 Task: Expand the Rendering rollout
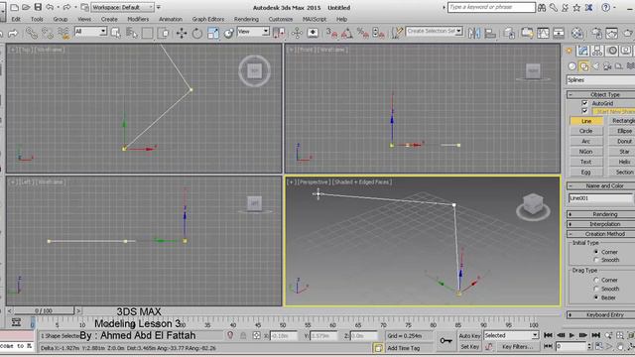pyautogui.click(x=601, y=214)
